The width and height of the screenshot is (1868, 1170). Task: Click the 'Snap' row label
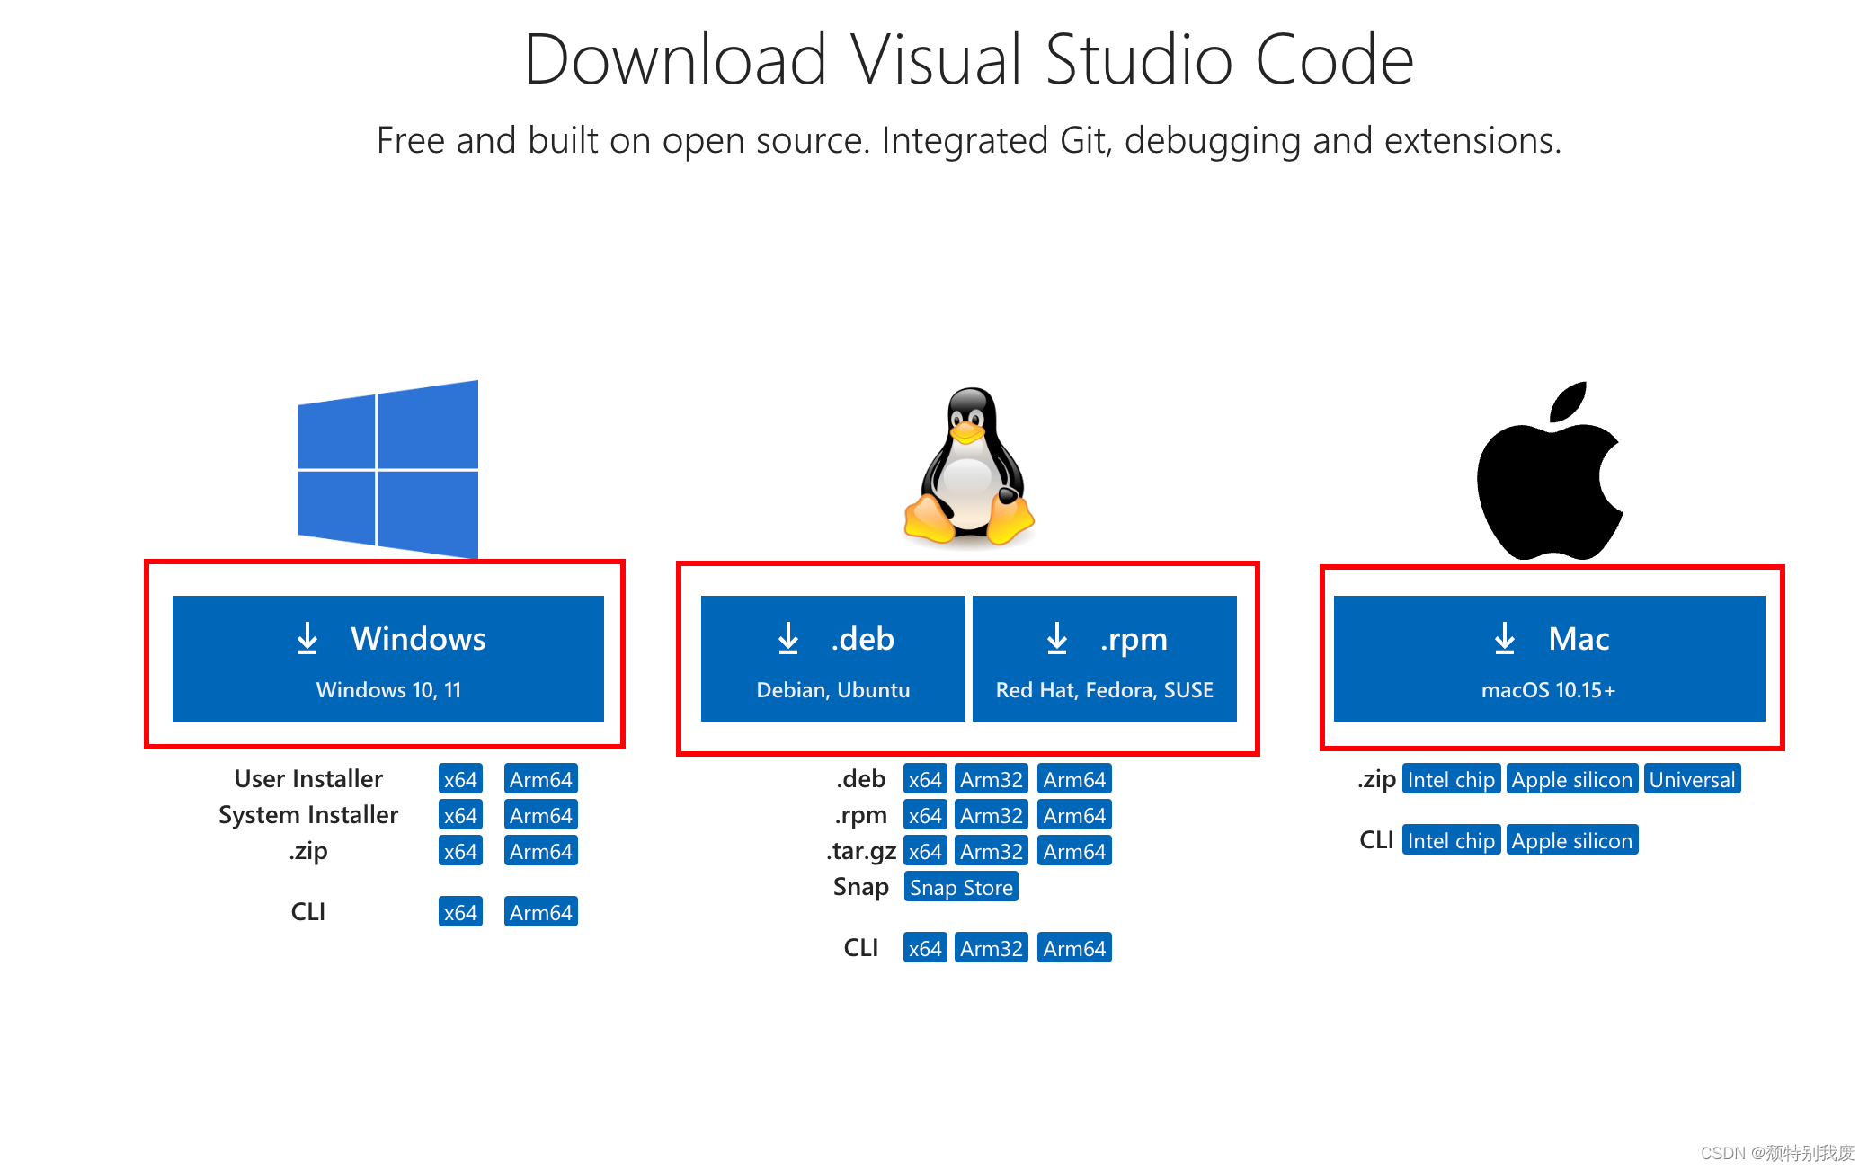[861, 887]
